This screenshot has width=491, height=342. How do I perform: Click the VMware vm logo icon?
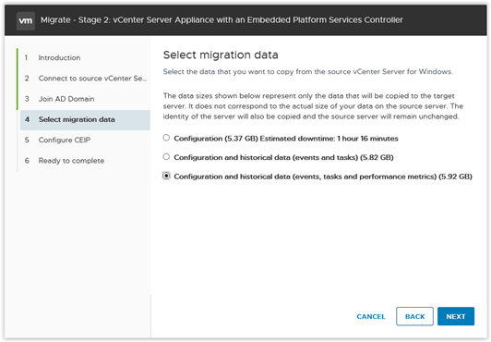pos(25,20)
